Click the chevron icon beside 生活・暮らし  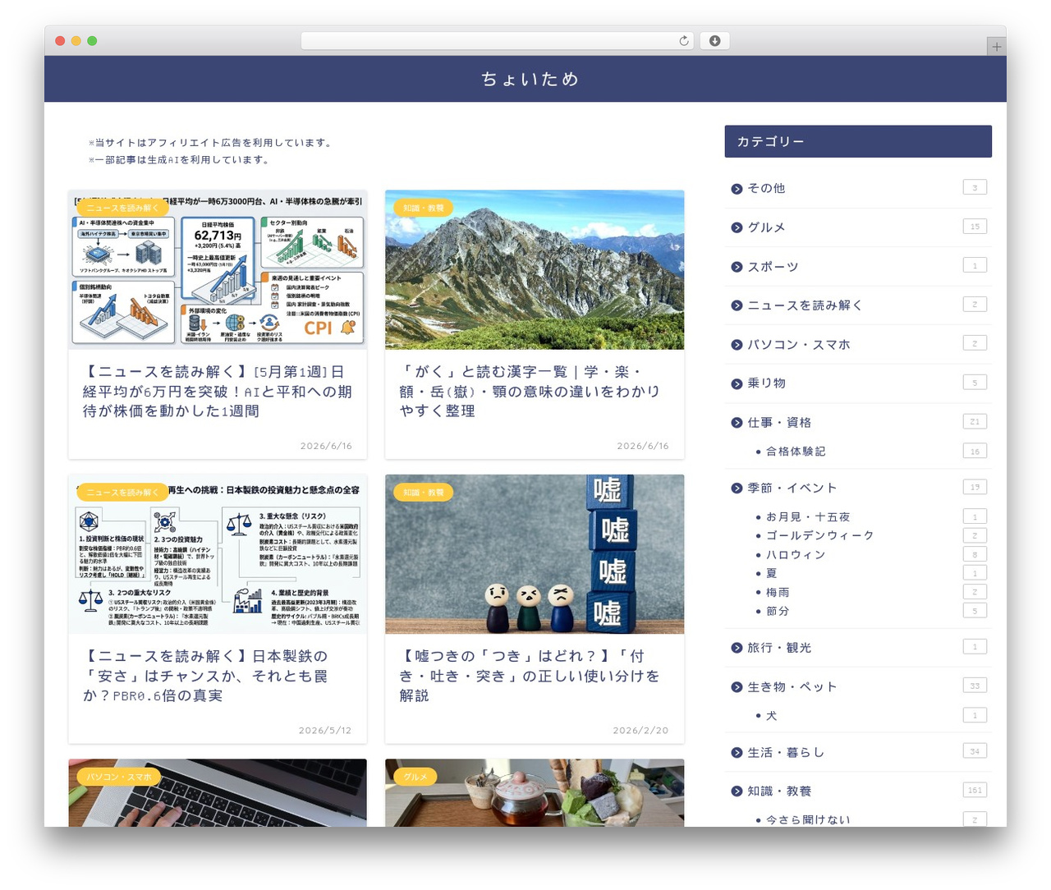click(737, 752)
